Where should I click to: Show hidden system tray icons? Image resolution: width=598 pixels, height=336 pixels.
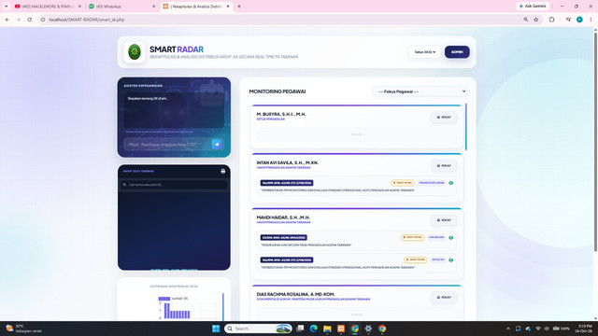(508, 329)
